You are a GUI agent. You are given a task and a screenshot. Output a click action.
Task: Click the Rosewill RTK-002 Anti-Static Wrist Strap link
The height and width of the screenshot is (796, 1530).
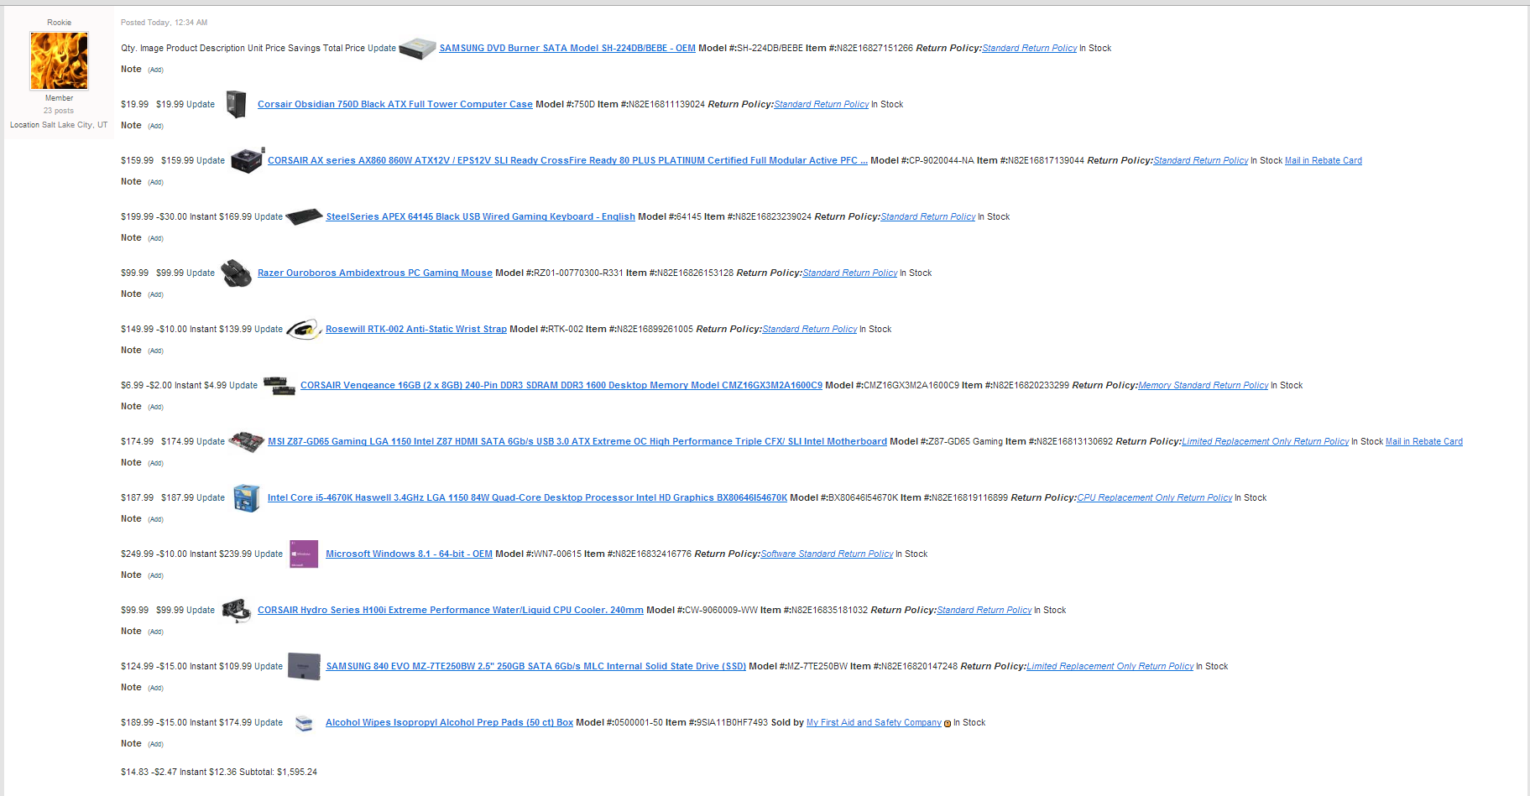coord(416,330)
